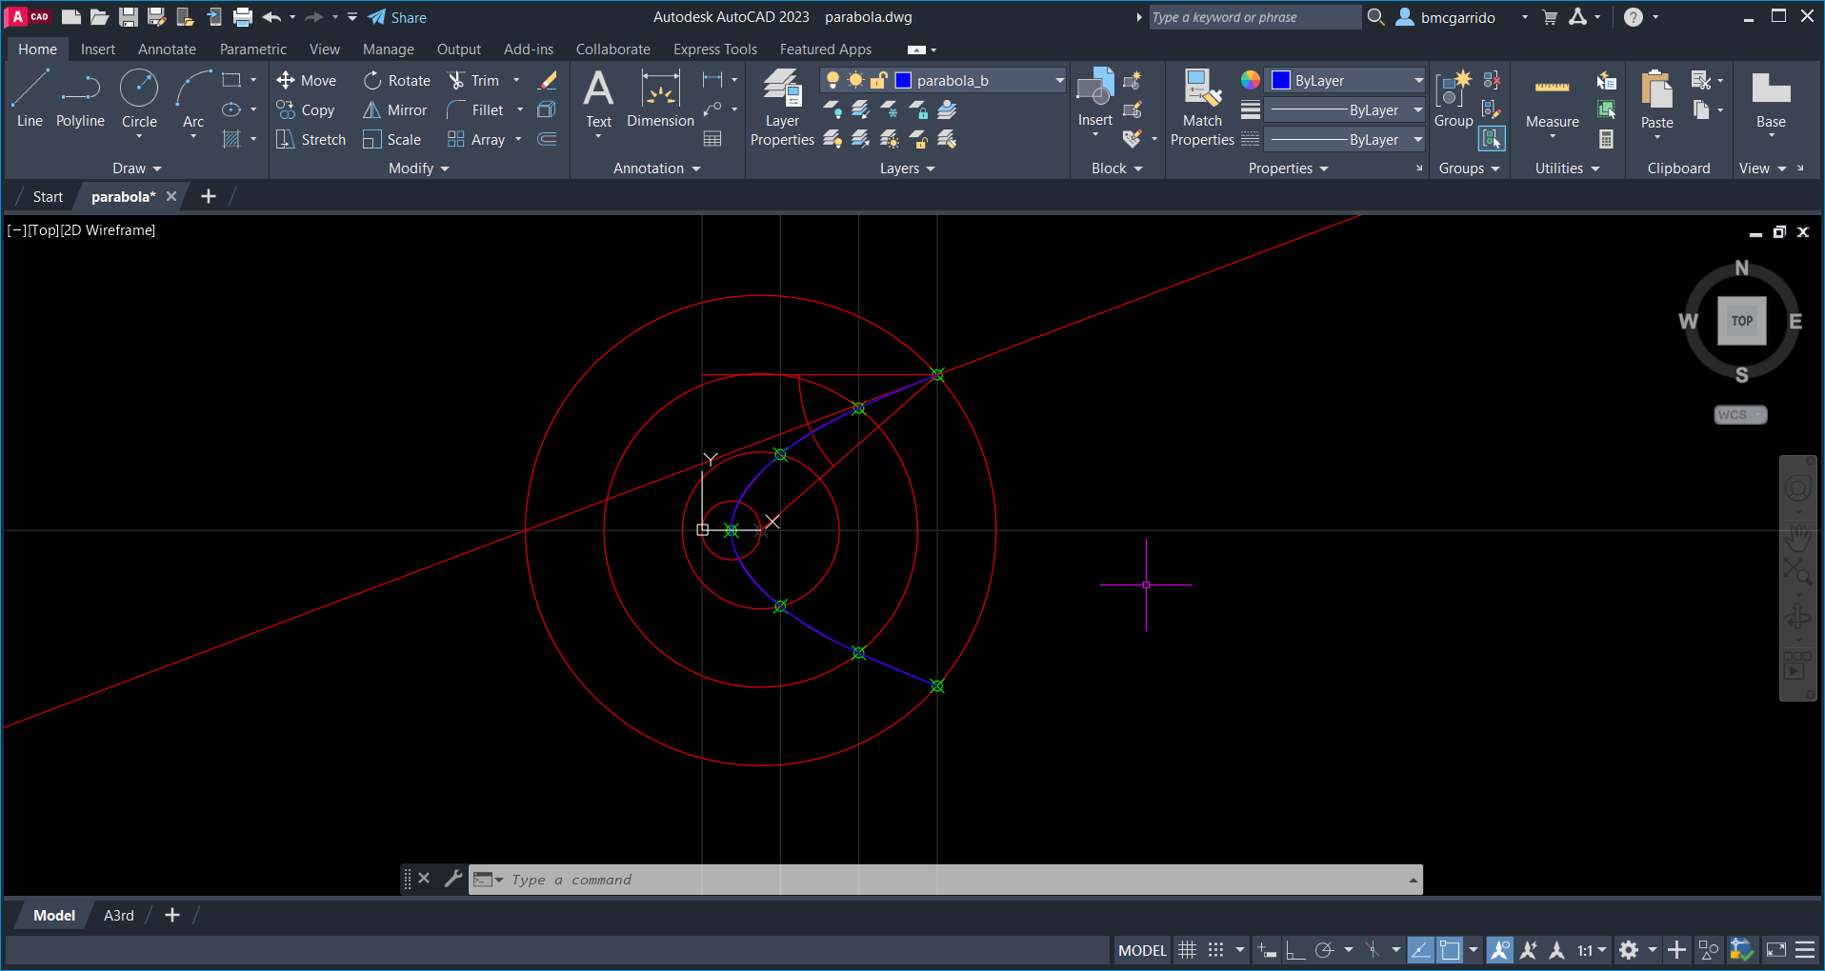The height and width of the screenshot is (971, 1825).
Task: Toggle Group Selection on/off button
Action: (1492, 139)
